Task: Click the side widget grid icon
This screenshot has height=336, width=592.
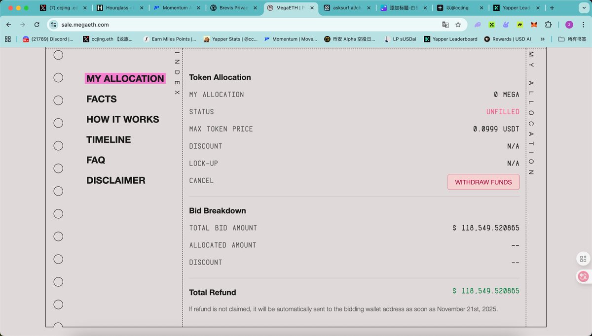Action: [584, 259]
